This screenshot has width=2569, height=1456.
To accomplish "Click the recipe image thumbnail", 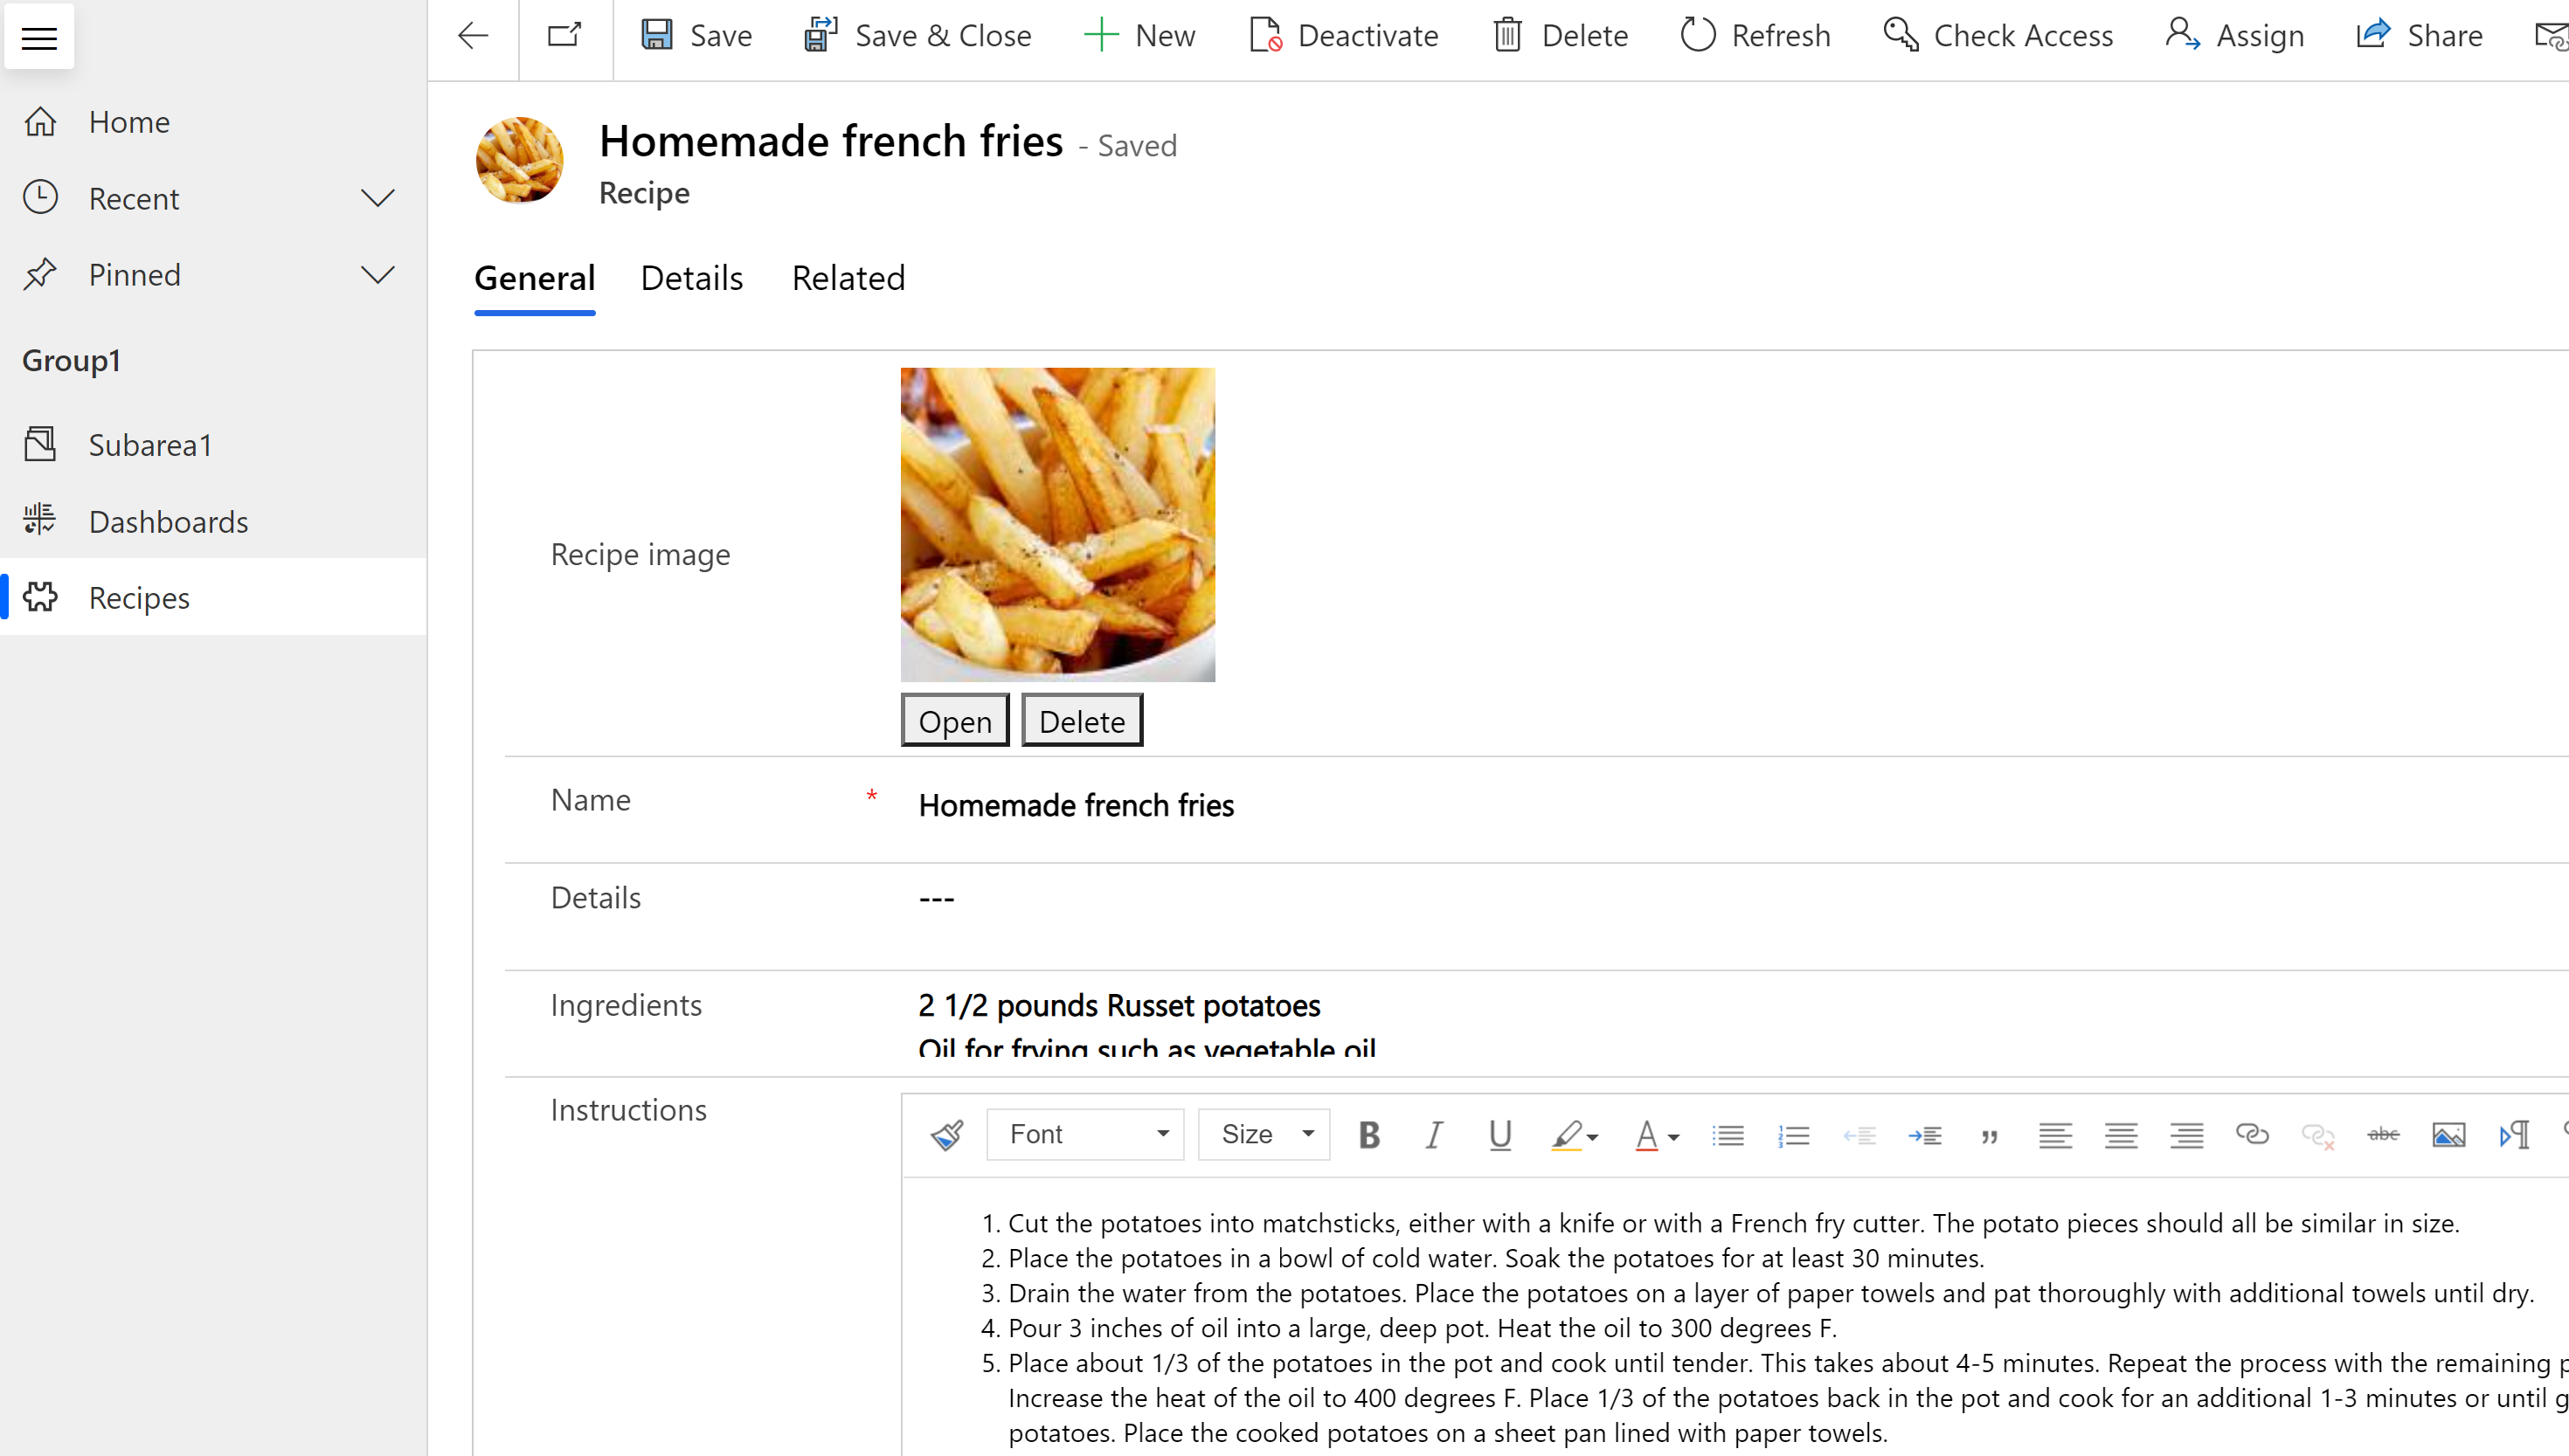I will point(1059,523).
